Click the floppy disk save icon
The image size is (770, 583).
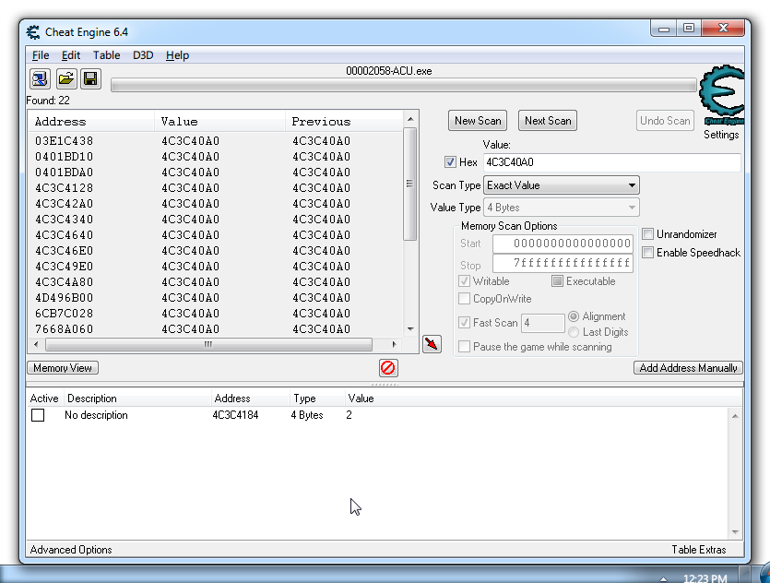pyautogui.click(x=89, y=78)
